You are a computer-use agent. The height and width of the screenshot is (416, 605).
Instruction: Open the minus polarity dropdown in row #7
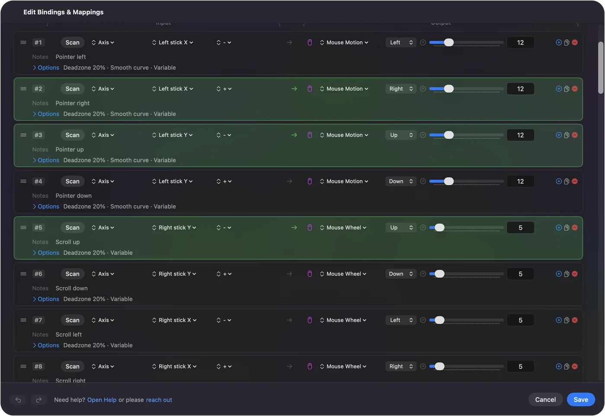(x=224, y=320)
